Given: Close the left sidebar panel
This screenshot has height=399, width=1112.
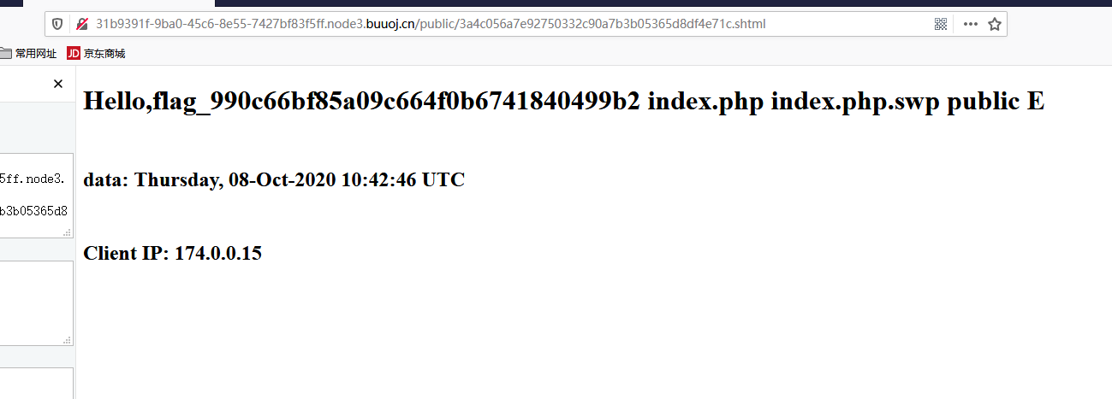Looking at the screenshot, I should pyautogui.click(x=58, y=84).
